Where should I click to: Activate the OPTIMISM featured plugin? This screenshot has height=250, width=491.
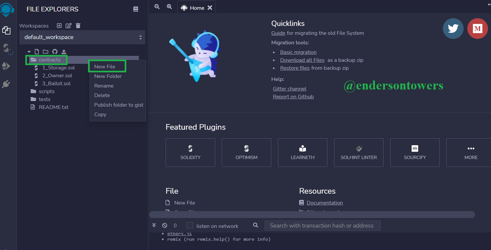click(247, 152)
